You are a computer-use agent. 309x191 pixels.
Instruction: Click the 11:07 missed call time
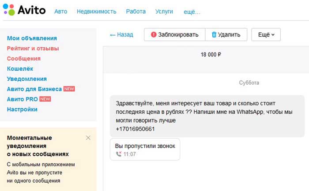(x=130, y=154)
